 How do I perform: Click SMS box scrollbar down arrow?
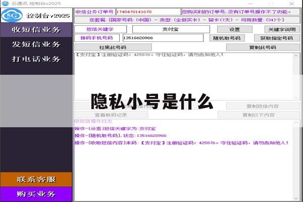click(x=296, y=98)
